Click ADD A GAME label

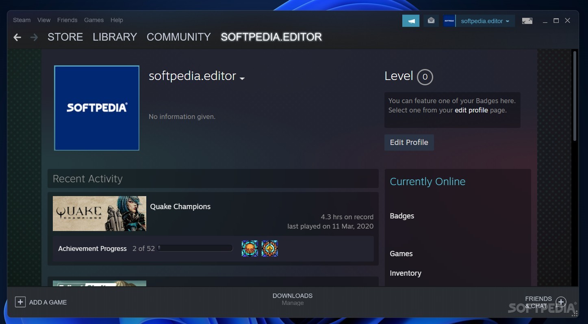(x=48, y=302)
